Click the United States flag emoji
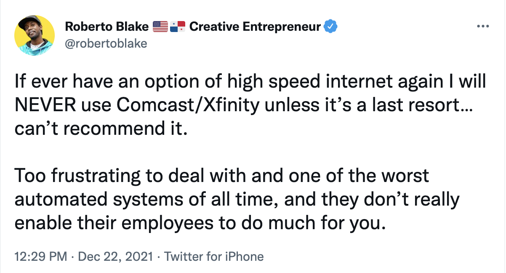506x273 pixels. tap(160, 28)
